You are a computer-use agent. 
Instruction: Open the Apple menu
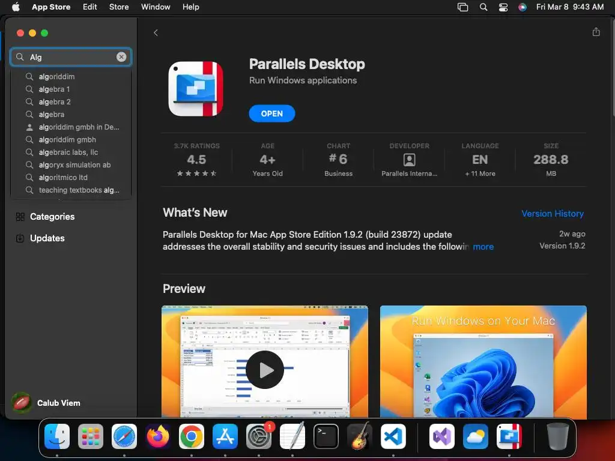(x=16, y=7)
